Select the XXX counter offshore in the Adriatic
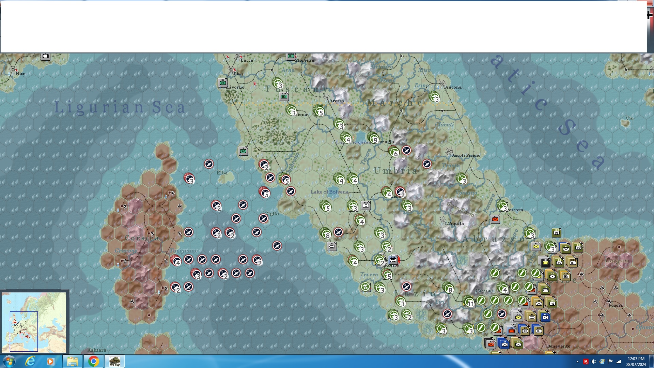 coord(557,233)
